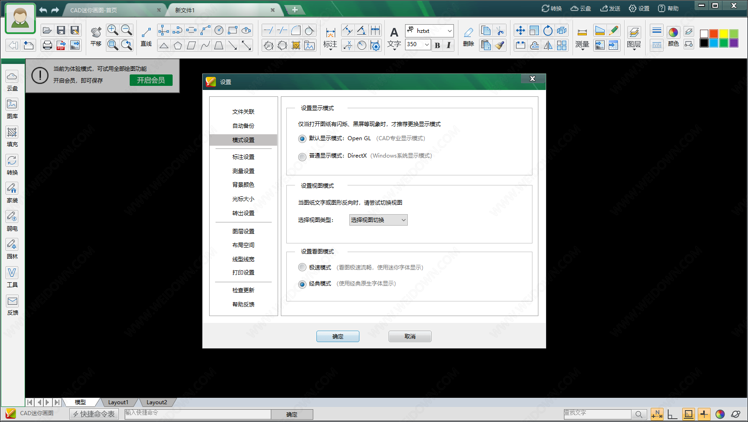Image resolution: width=748 pixels, height=422 pixels.
Task: Click the hatch fill (填充) sidebar icon
Action: pos(12,137)
